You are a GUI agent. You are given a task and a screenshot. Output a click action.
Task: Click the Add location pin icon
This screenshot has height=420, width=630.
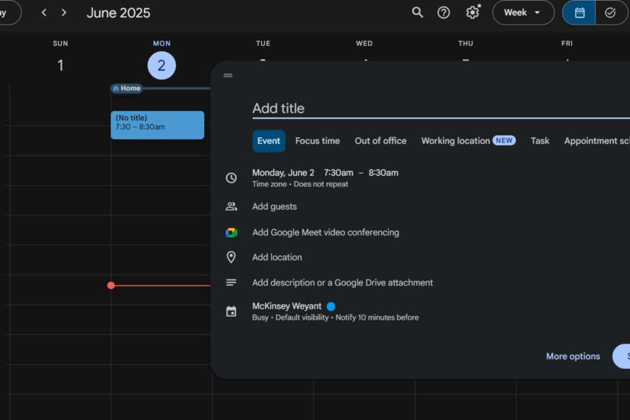(x=232, y=257)
